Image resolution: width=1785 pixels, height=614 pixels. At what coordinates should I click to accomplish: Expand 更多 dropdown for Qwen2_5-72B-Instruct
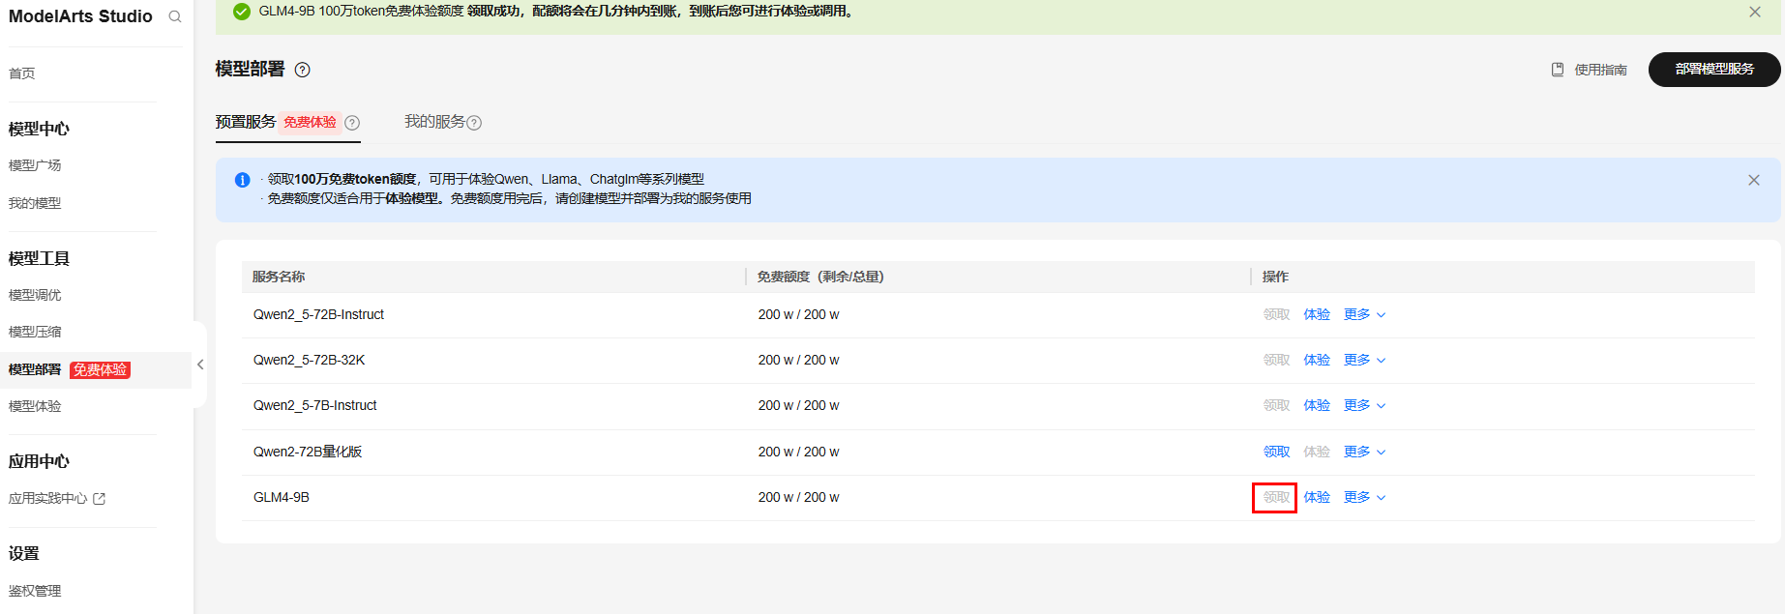(x=1364, y=314)
